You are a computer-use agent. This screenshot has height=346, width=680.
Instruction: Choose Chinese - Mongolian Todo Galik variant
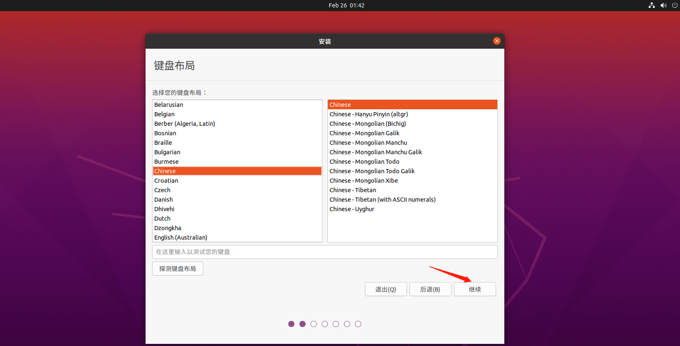[412, 171]
